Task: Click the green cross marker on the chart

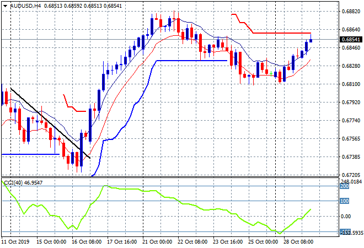Action: [x=271, y=74]
